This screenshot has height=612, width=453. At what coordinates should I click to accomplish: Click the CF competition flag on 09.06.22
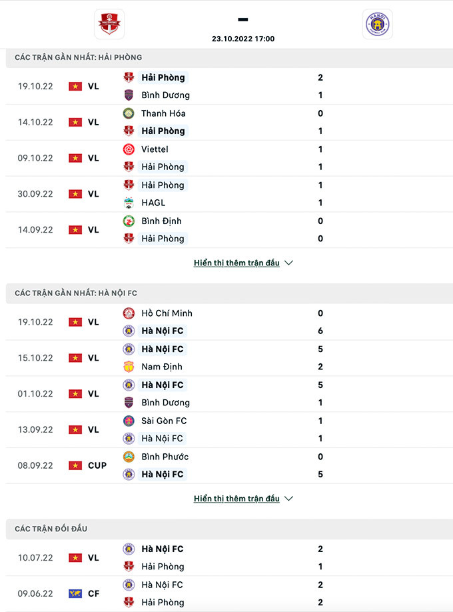(75, 593)
